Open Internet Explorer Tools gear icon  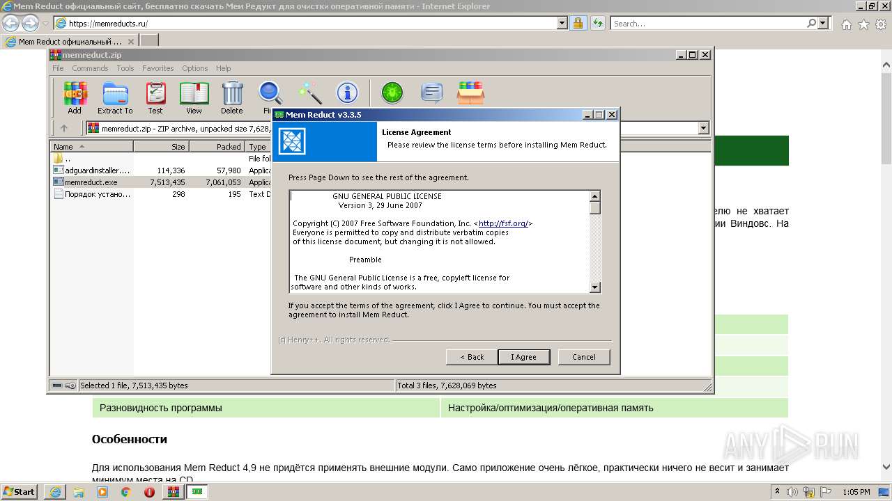[880, 24]
